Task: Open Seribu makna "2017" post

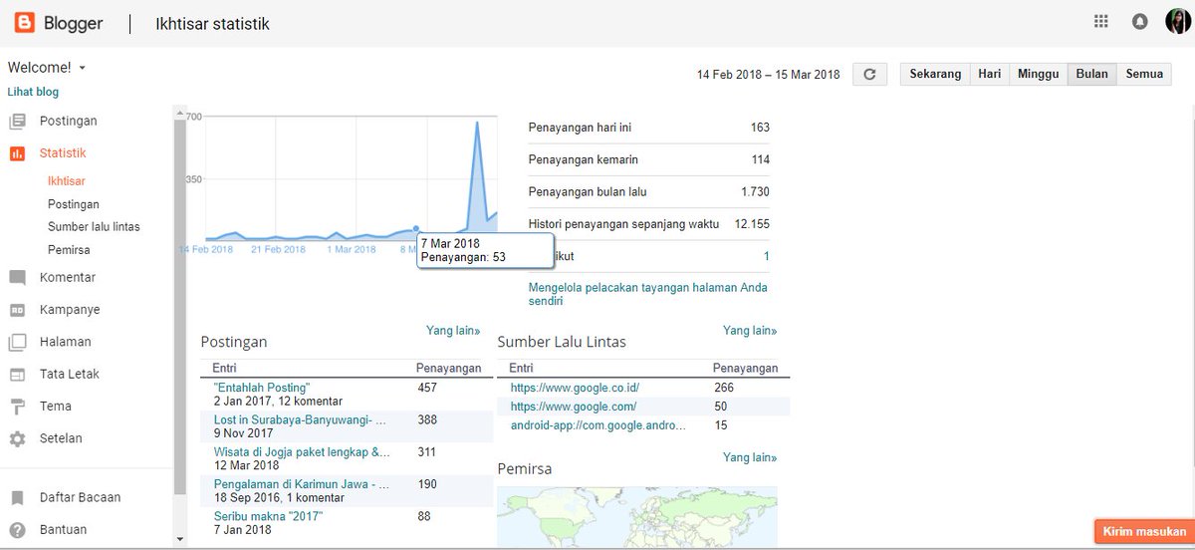Action: point(268,516)
